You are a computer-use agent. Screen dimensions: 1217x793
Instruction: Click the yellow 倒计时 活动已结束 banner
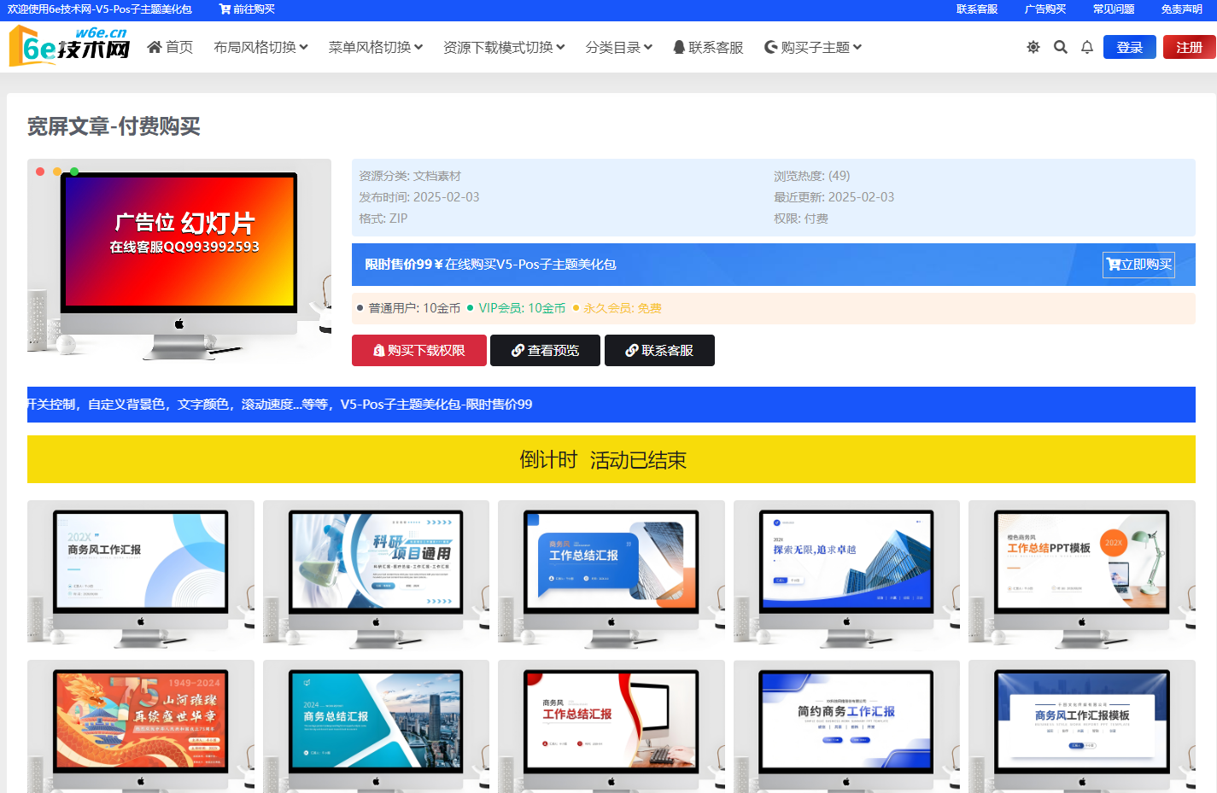tap(611, 459)
